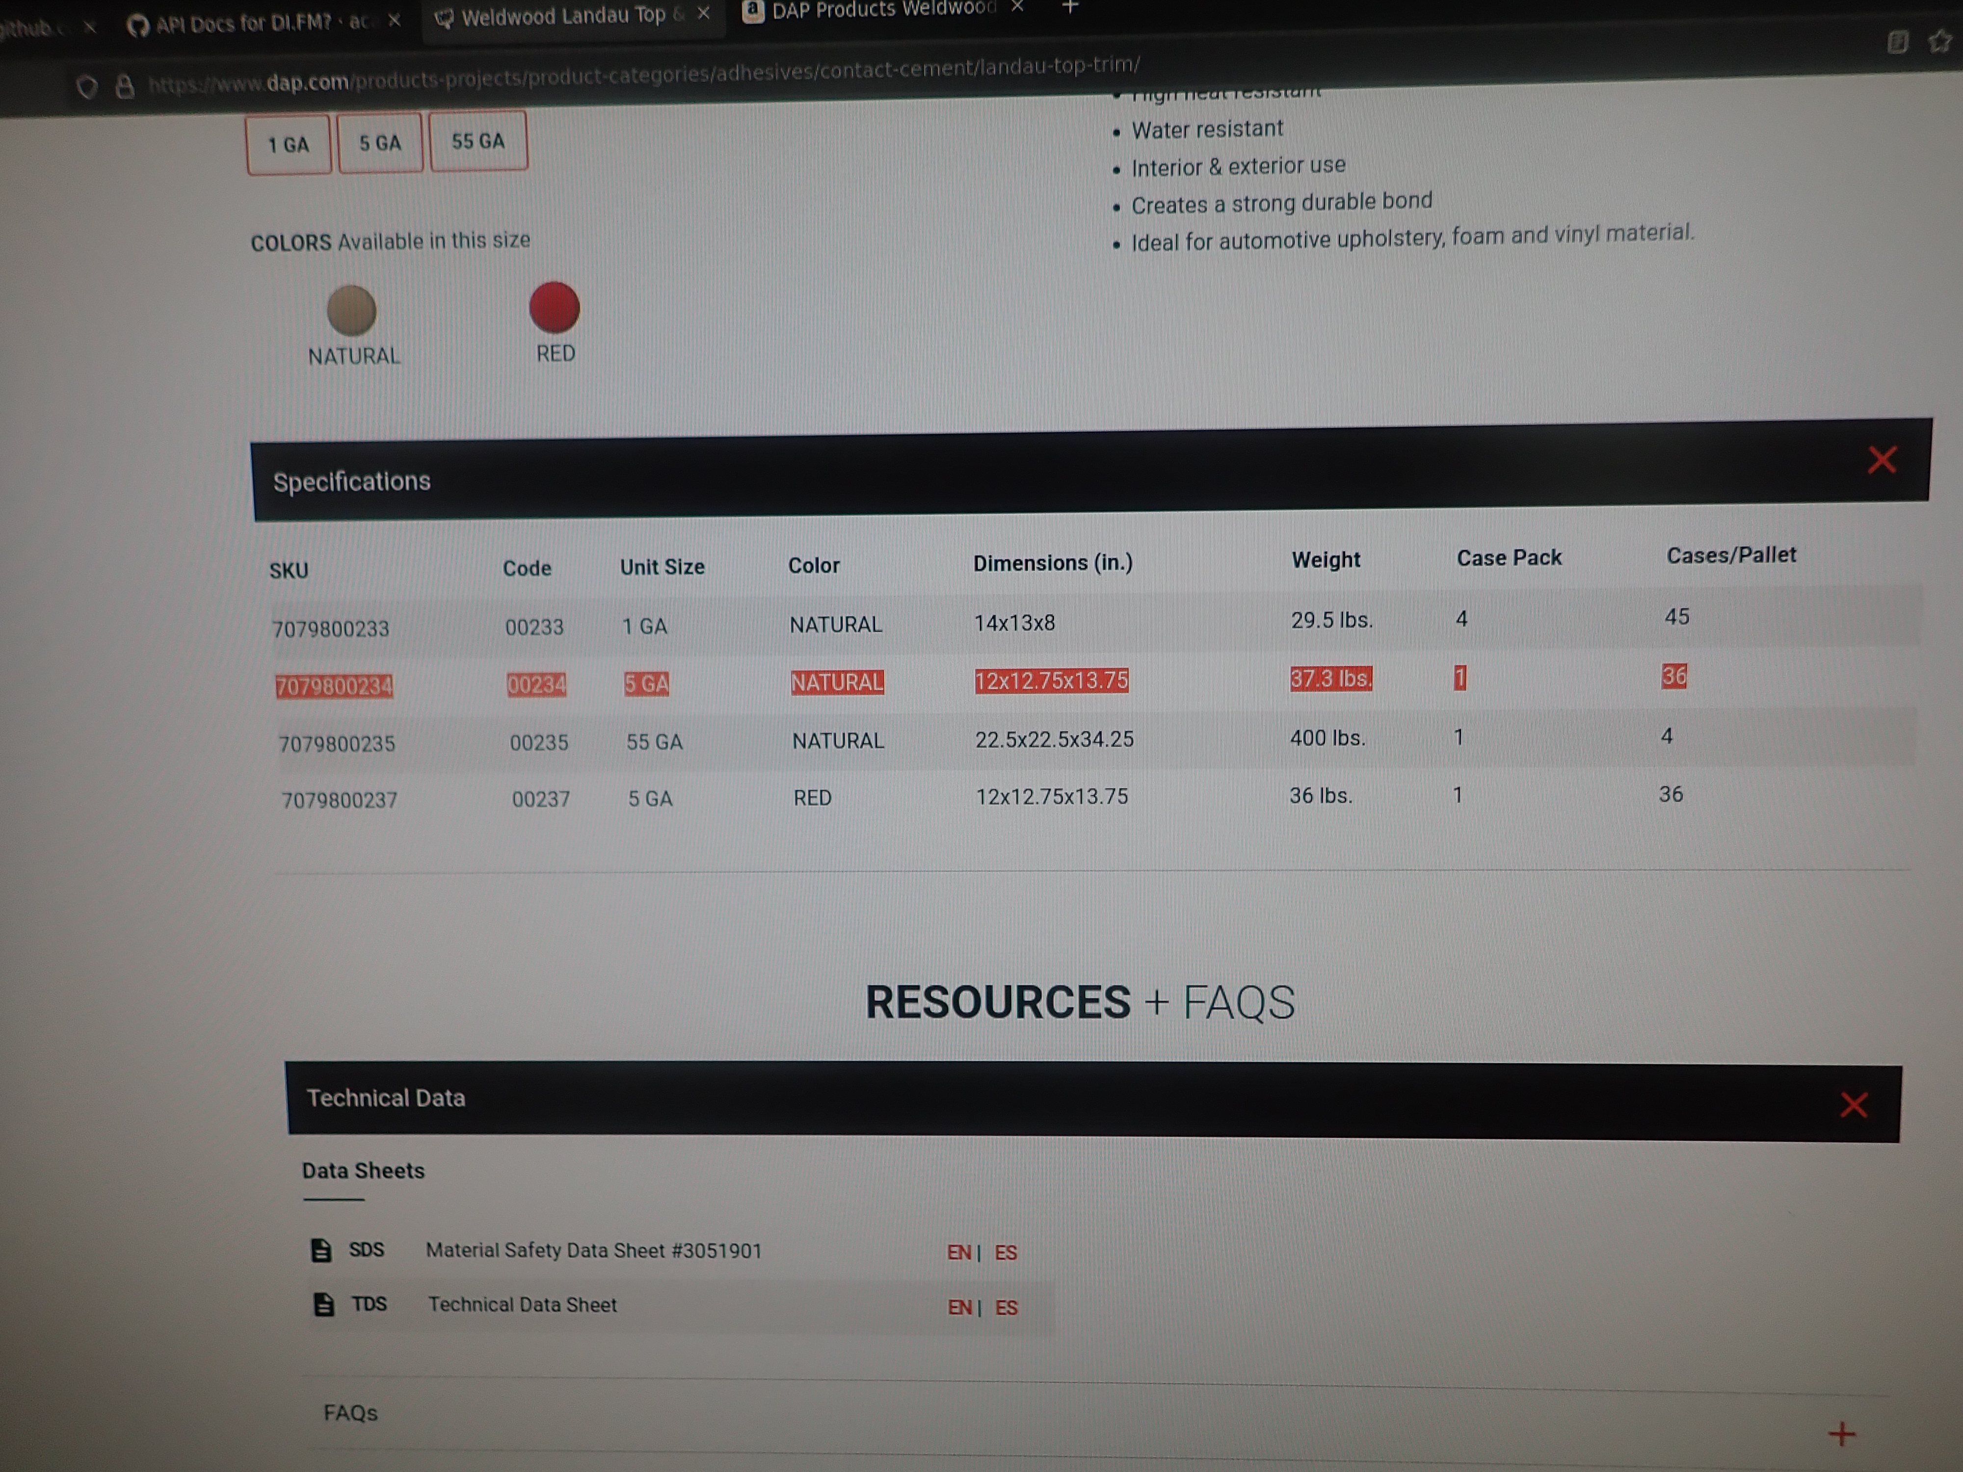Open a new browser tab with plus

coord(1070,7)
